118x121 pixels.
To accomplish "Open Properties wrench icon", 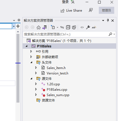I will click(x=88, y=27).
